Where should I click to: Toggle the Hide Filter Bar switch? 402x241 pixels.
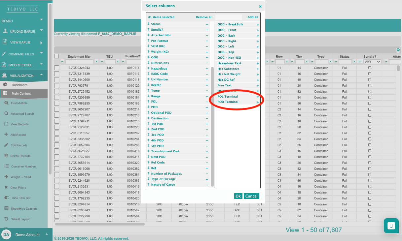[x=7, y=198]
